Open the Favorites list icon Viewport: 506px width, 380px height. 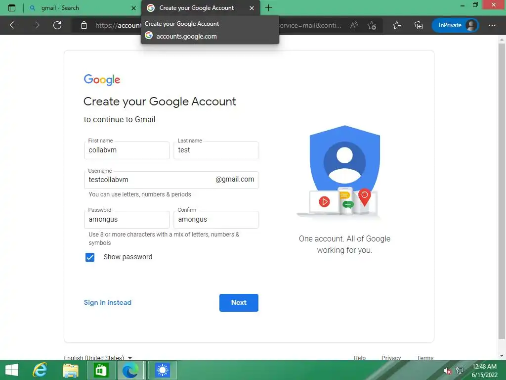coord(397,25)
